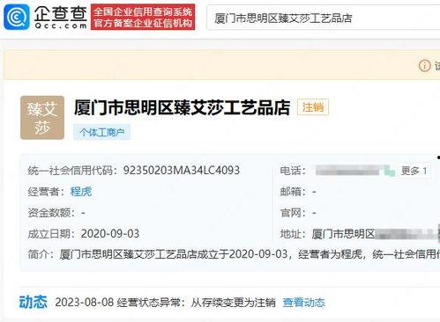Click the red official credit system banner
The width and height of the screenshot is (440, 322).
[143, 17]
